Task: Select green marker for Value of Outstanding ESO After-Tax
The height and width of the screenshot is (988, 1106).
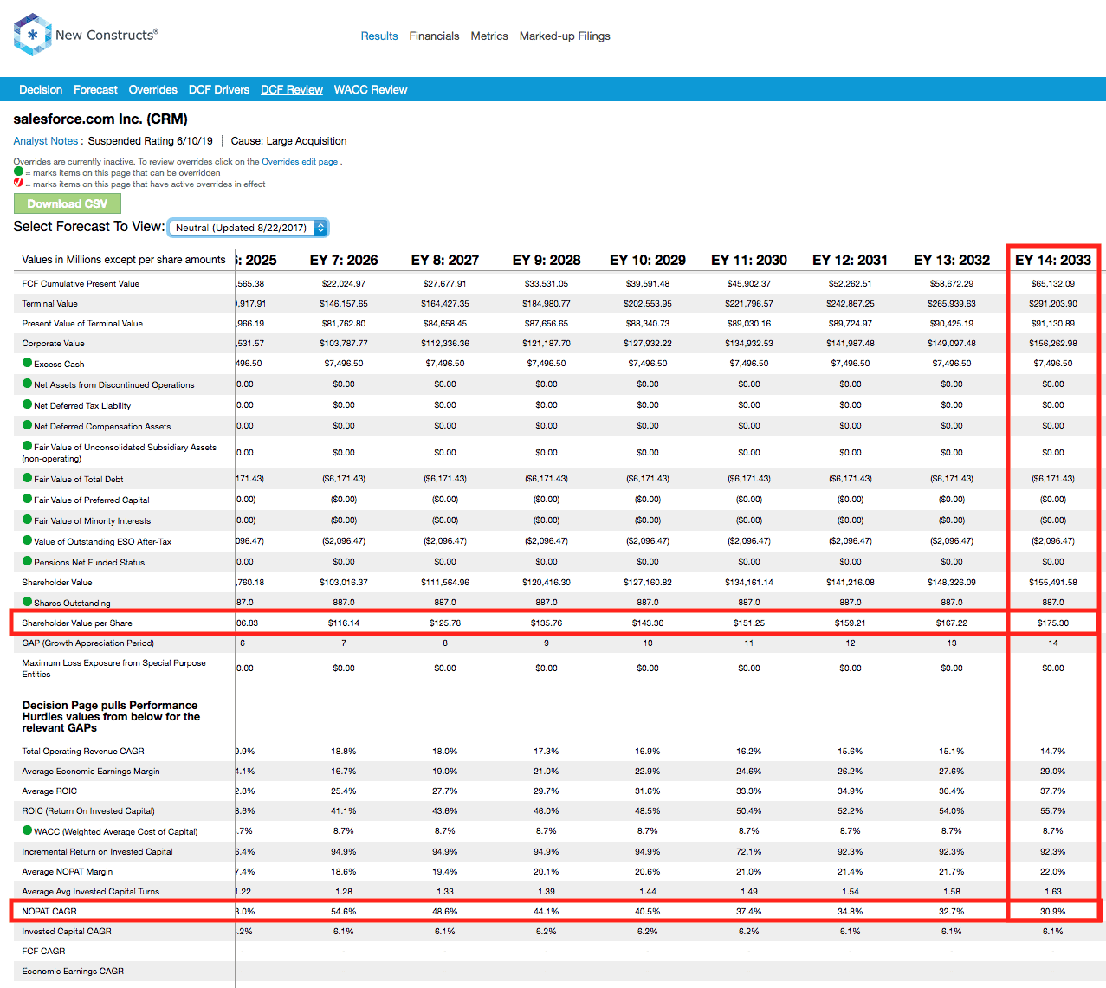Action: pyautogui.click(x=28, y=540)
